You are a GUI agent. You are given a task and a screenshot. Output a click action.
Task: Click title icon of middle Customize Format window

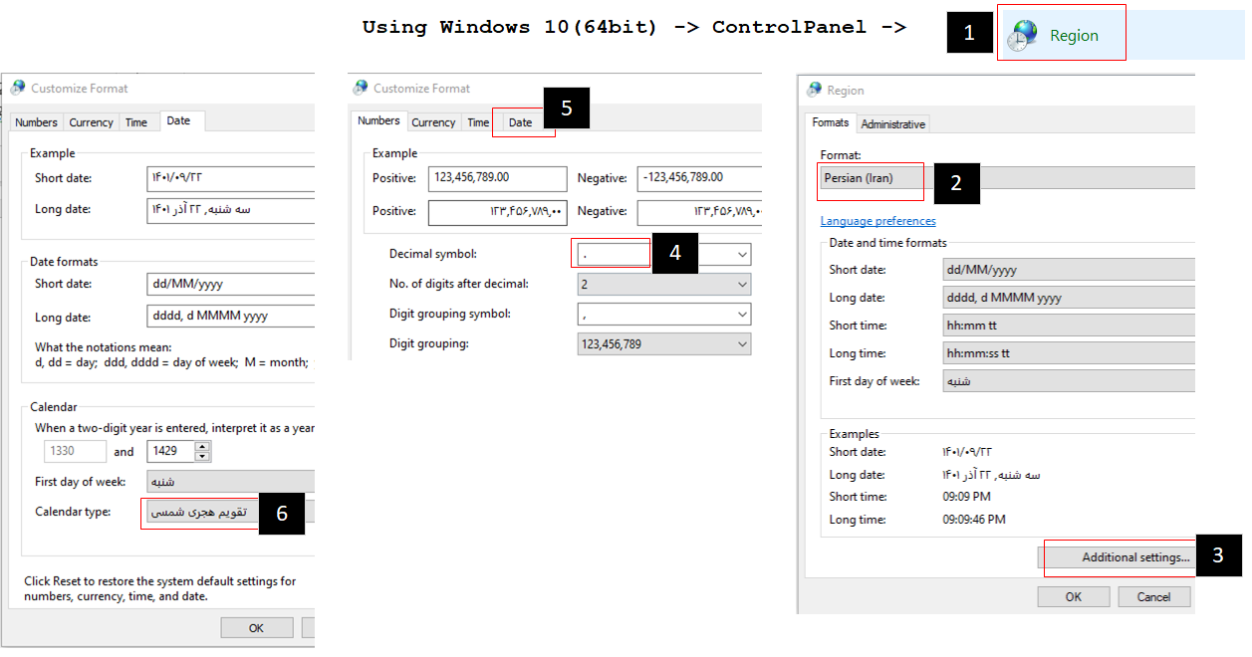pyautogui.click(x=360, y=88)
